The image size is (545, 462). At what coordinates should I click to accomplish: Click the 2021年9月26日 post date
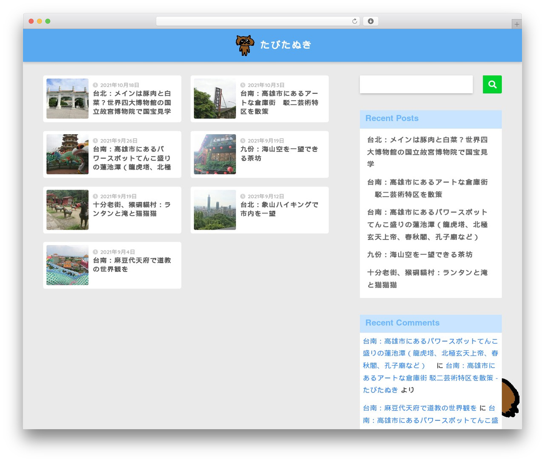pos(119,141)
